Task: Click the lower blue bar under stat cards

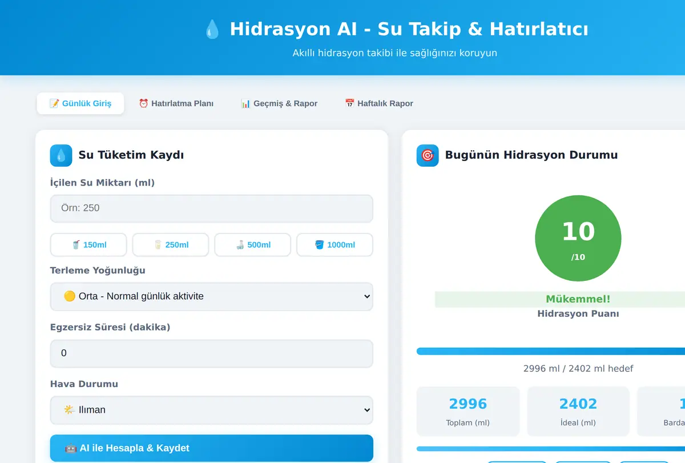Action: 551,449
